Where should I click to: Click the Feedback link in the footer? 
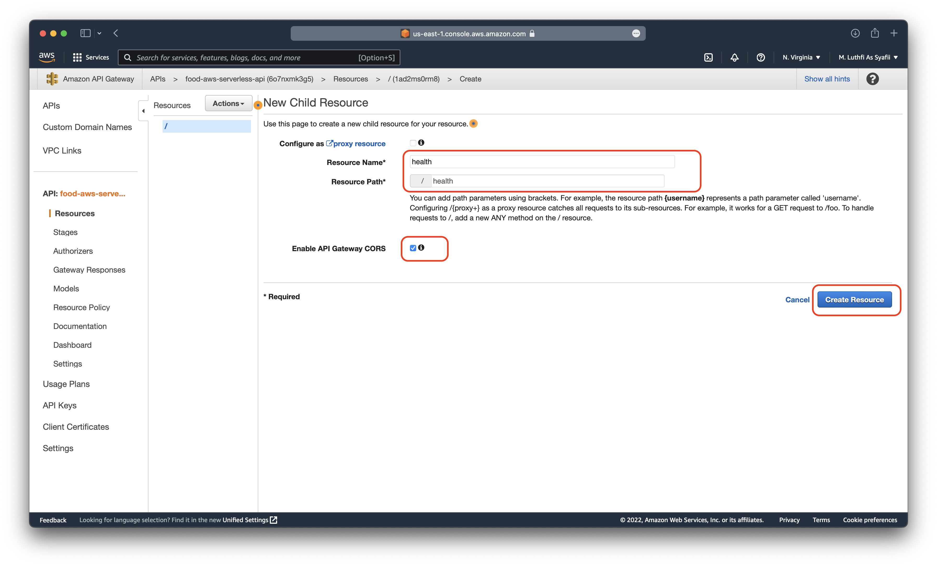click(x=53, y=520)
